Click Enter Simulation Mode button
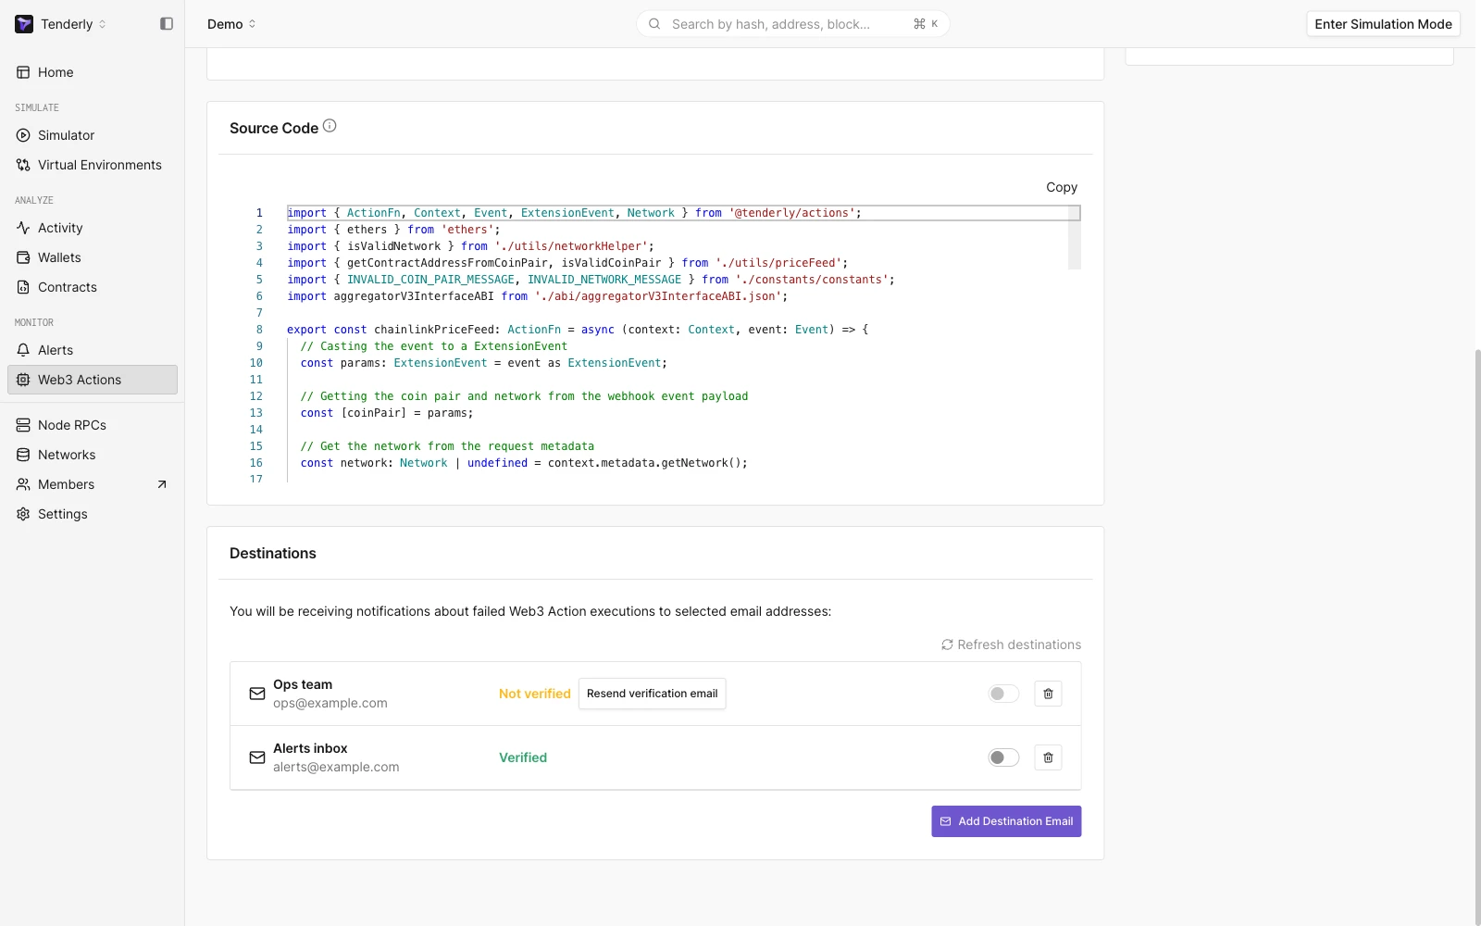This screenshot has width=1481, height=926. click(x=1383, y=24)
